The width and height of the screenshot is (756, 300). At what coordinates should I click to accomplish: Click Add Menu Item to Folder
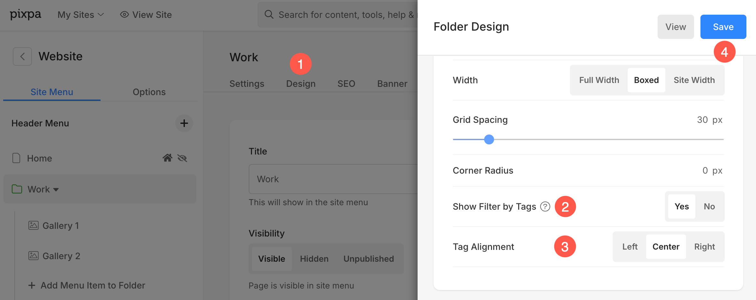[87, 285]
